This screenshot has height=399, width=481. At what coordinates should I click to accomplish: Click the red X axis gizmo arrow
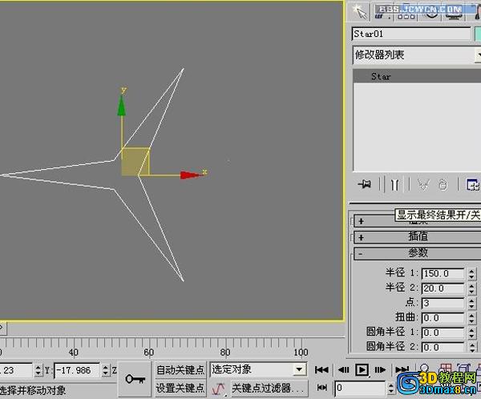(x=192, y=175)
